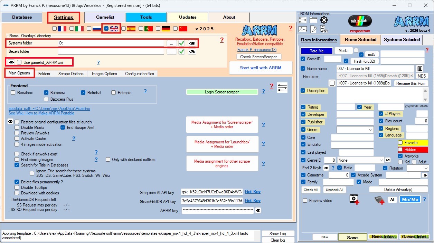Screen dimensions: 434x243
Task: Click the green checkmark beside Systems folder
Action: tap(181, 43)
